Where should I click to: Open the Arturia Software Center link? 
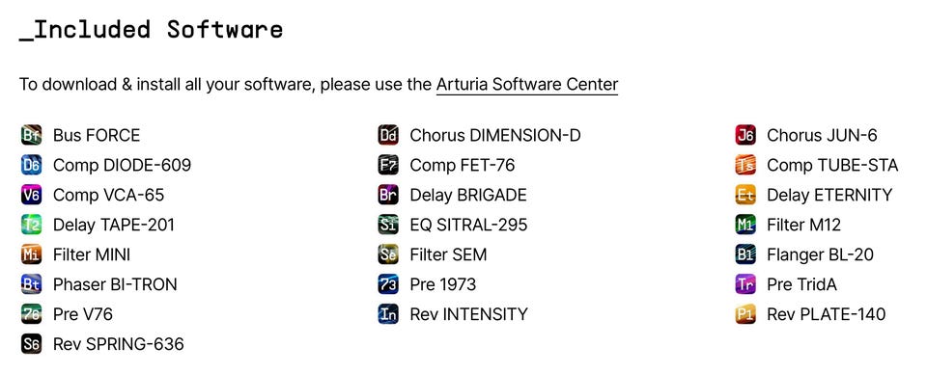[x=527, y=85]
